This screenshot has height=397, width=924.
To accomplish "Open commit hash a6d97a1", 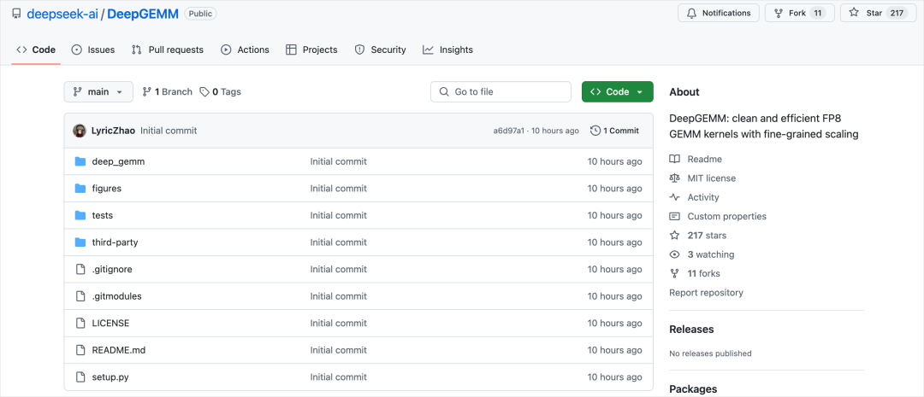I will (x=508, y=131).
